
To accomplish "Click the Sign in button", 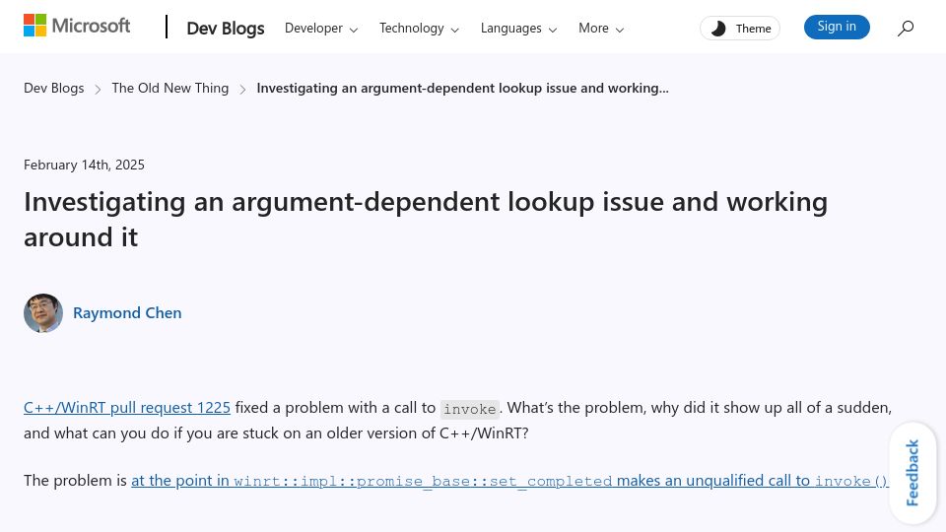I will click(837, 27).
